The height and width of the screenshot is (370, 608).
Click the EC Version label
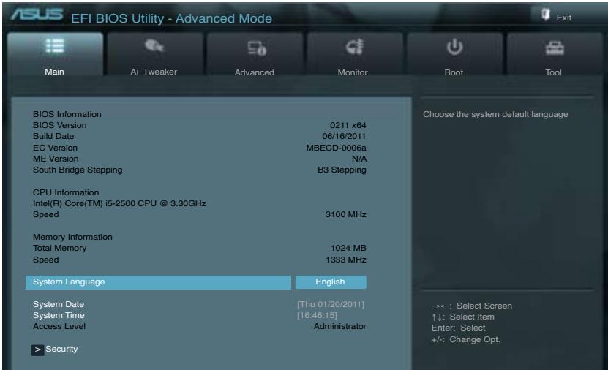pyautogui.click(x=55, y=148)
